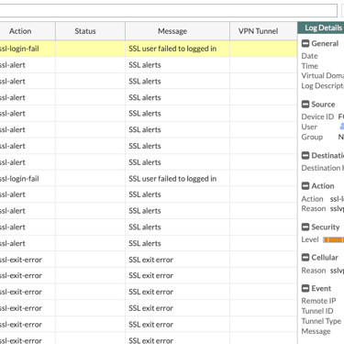Collapse the Action section icon

(305, 186)
